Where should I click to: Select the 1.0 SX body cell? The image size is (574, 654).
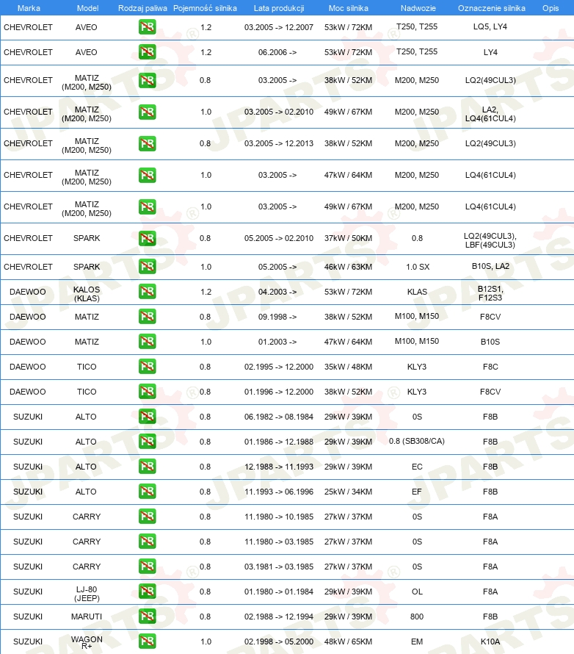coord(418,267)
